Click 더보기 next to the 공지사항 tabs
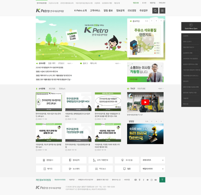This screenshot has height=195, width=201. tap(70, 64)
